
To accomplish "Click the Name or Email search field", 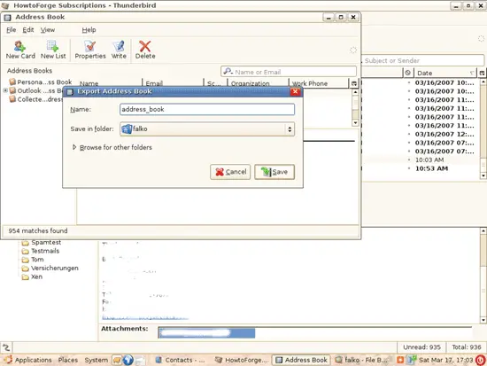I will coord(289,72).
